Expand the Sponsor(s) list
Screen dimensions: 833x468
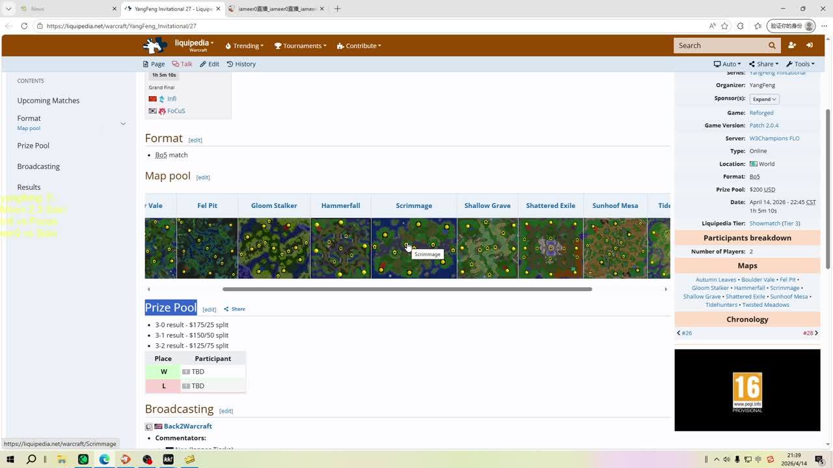coord(765,99)
